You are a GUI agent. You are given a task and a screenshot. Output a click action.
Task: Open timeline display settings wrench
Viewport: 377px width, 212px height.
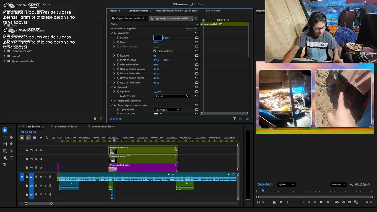click(47, 138)
